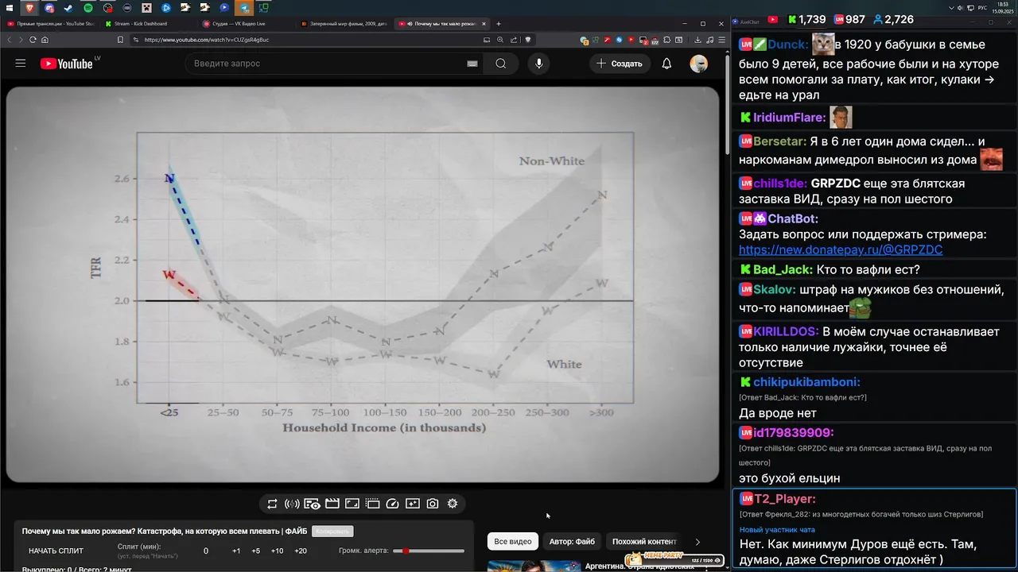Image resolution: width=1018 pixels, height=572 pixels.
Task: Open Telegram from the taskbar
Action: click(244, 8)
